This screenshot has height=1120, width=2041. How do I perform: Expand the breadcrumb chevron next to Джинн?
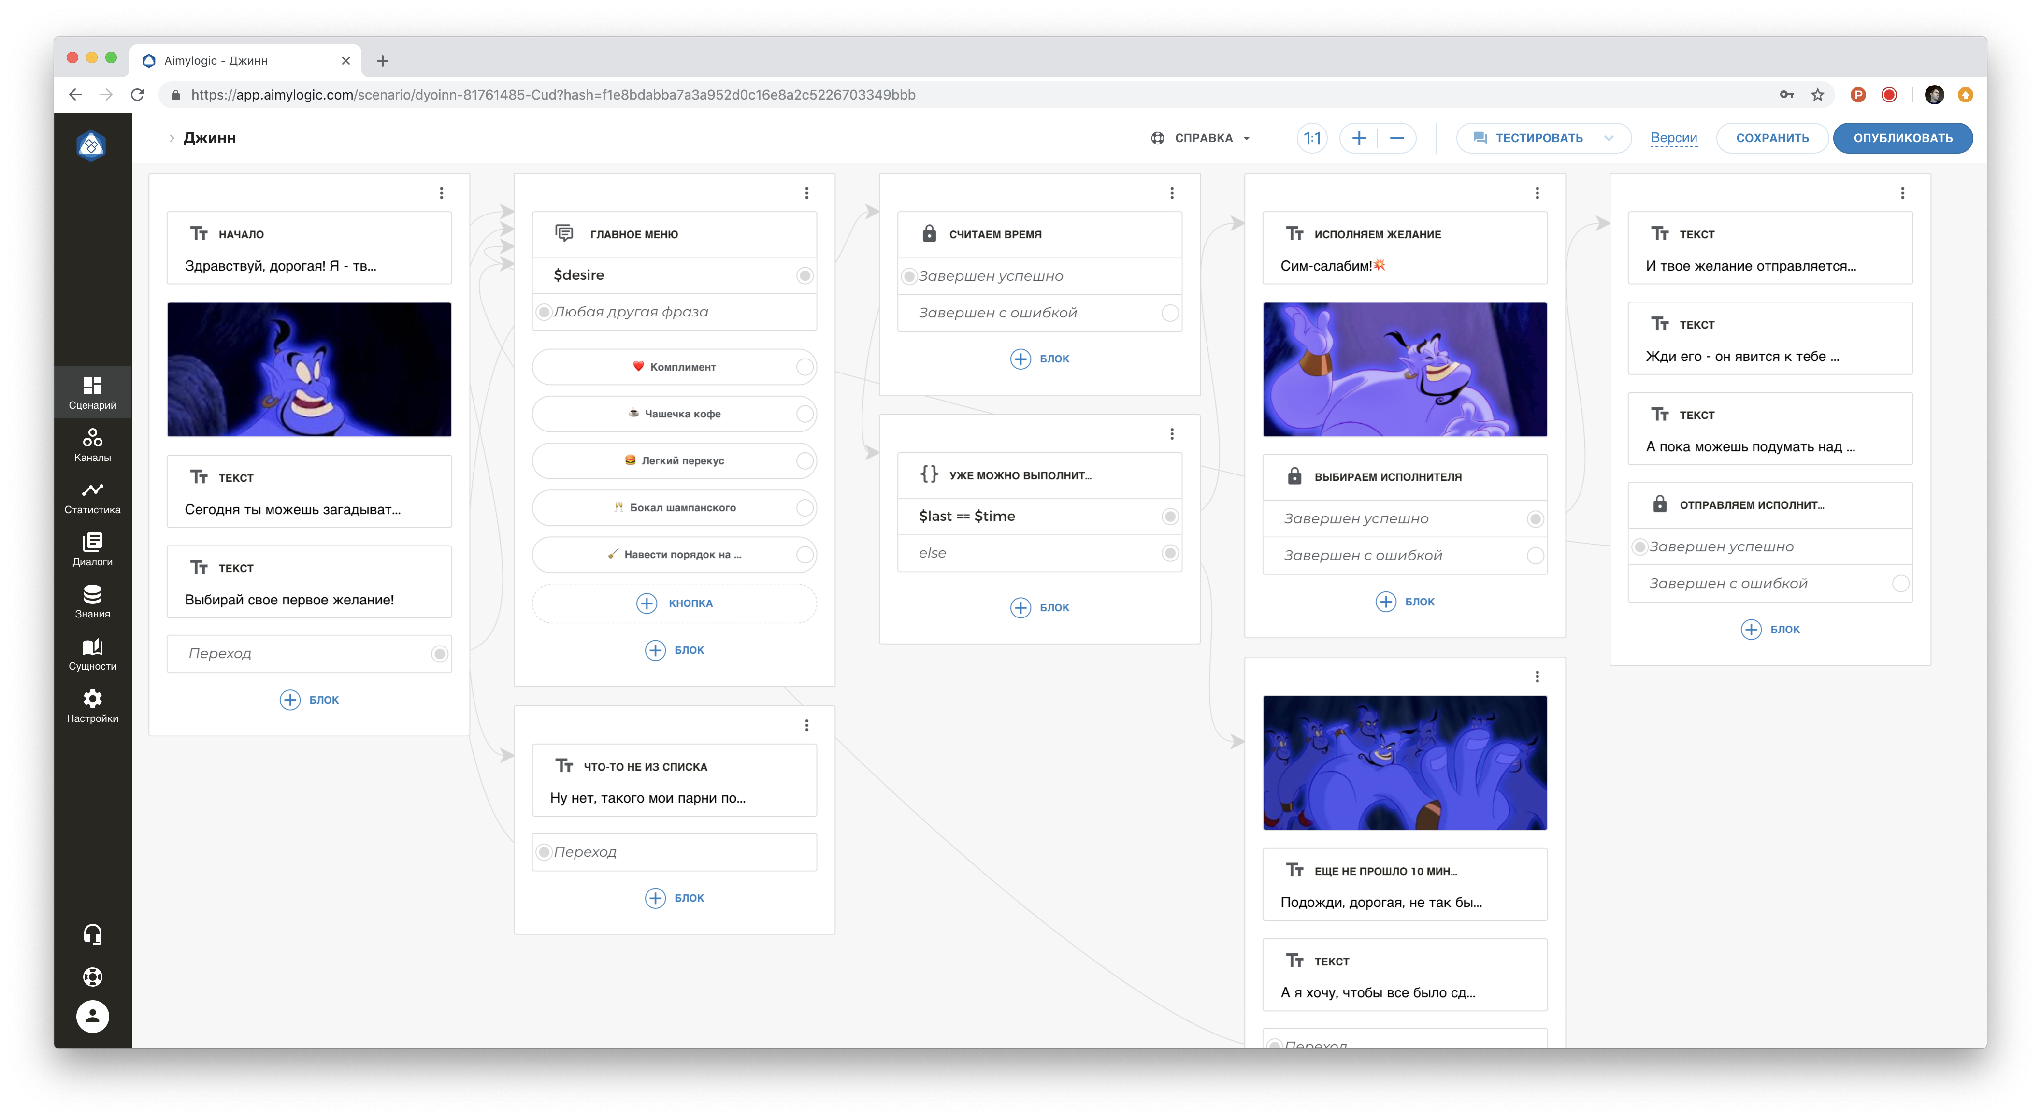point(171,138)
